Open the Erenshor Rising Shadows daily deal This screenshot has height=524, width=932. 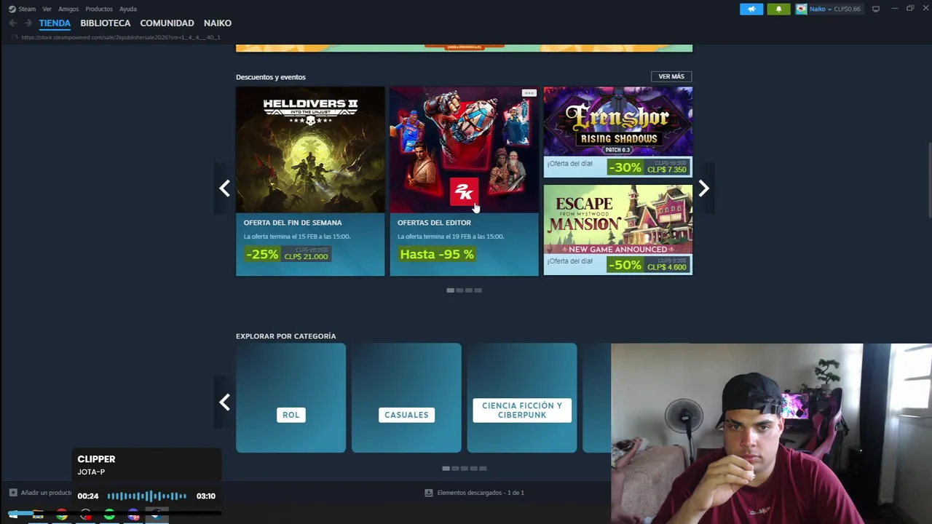(x=618, y=132)
